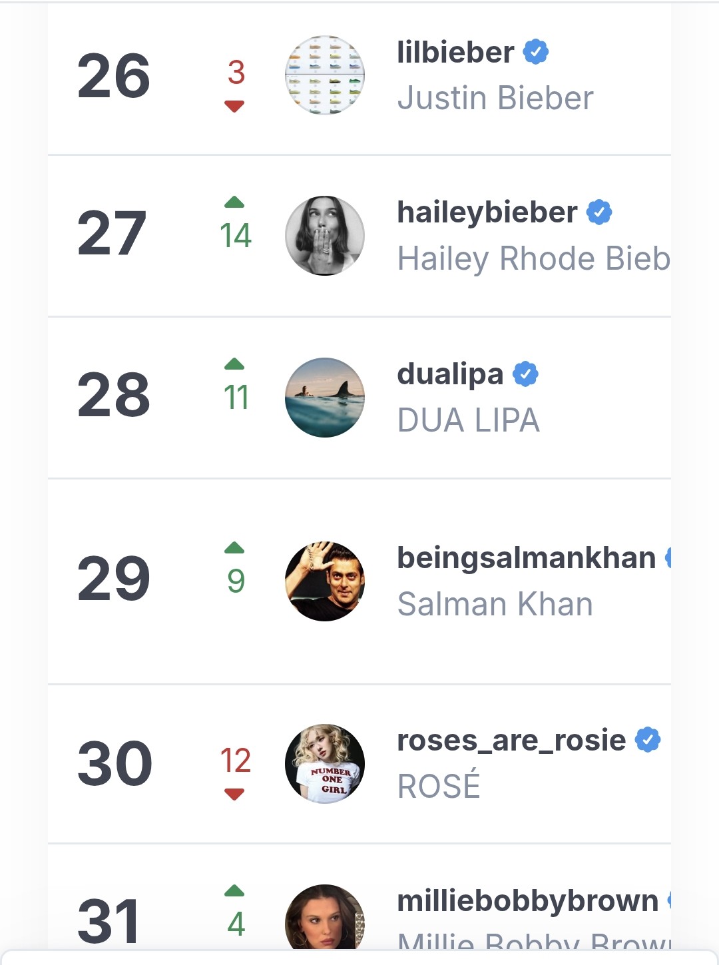Image resolution: width=719 pixels, height=965 pixels.
Task: Select the roses_are_rosie username
Action: [x=511, y=740]
